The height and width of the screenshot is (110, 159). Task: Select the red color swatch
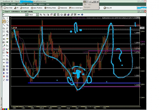(3, 109)
